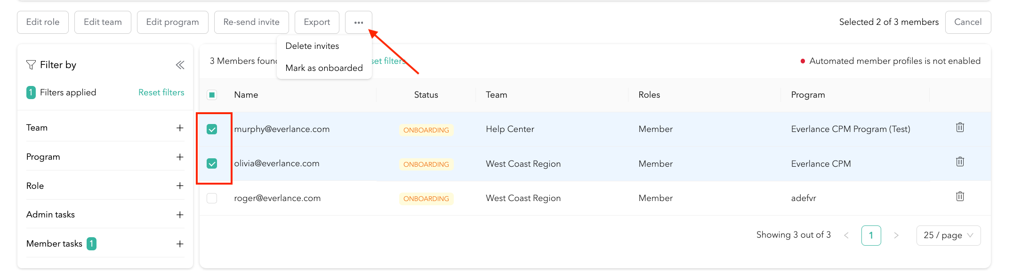Toggle the select-all header checkbox

pyautogui.click(x=212, y=95)
